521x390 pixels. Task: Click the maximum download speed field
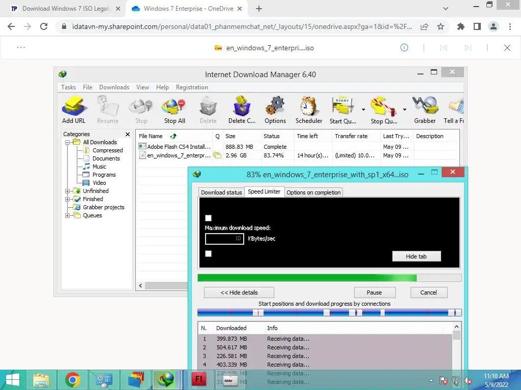224,239
